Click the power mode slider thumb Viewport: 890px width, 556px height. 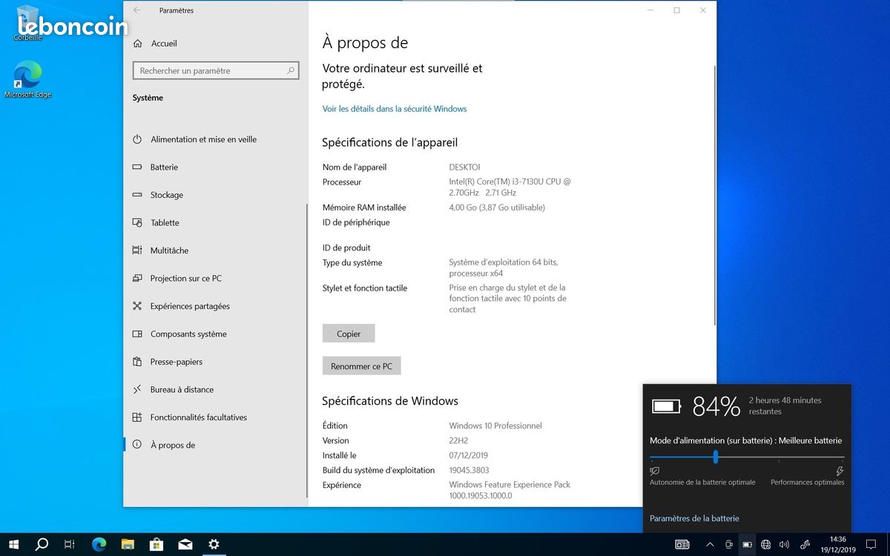(716, 457)
